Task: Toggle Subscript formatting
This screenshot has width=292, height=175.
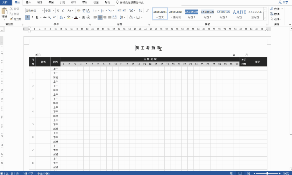Action: [49, 17]
